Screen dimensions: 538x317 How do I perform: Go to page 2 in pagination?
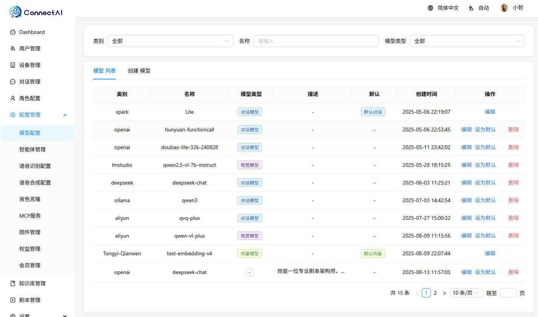[435, 293]
